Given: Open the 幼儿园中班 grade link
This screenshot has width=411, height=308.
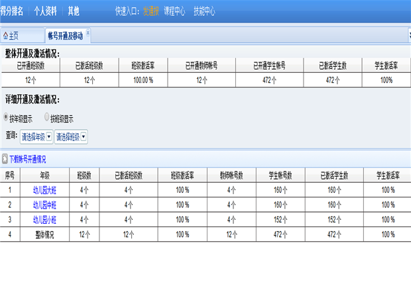Looking at the screenshot, I should click(x=44, y=205).
